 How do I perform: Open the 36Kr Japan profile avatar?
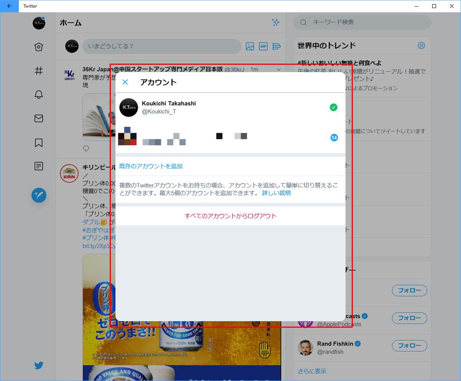click(69, 75)
